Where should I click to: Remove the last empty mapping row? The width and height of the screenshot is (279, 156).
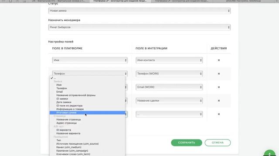coord(219,114)
